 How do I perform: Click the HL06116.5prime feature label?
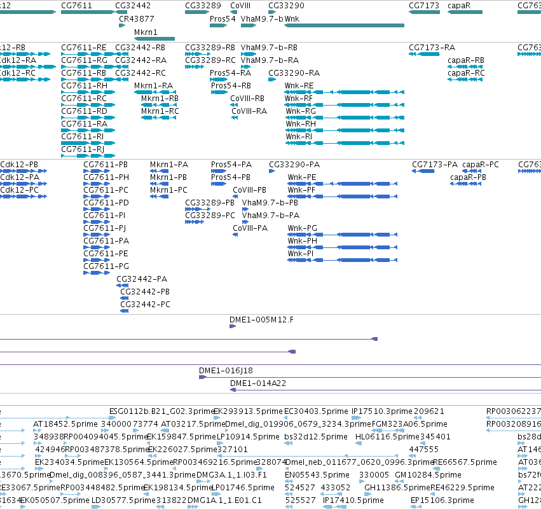[387, 437]
